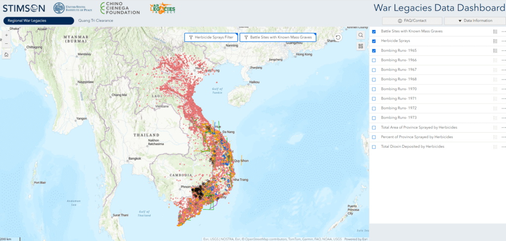The height and width of the screenshot is (241, 506).
Task: Turn off the Herbicide Sprays layer
Action: [x=374, y=41]
